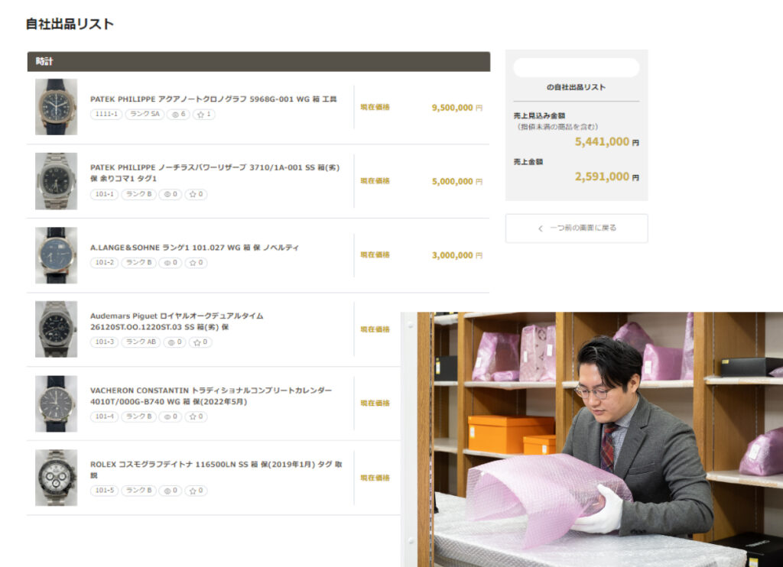Image resolution: width=783 pixels, height=567 pixels.
Task: Open the Vacheron Constantin watch thumbnail
Action: point(56,403)
